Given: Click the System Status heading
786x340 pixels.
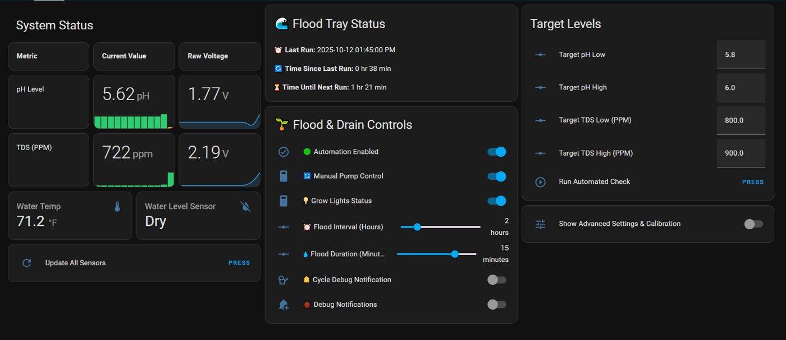Looking at the screenshot, I should click(x=54, y=25).
